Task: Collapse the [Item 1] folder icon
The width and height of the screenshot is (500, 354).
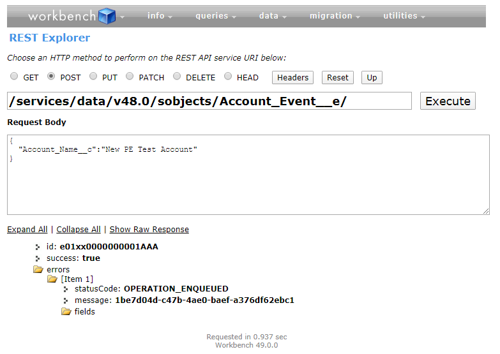Action: tap(52, 279)
